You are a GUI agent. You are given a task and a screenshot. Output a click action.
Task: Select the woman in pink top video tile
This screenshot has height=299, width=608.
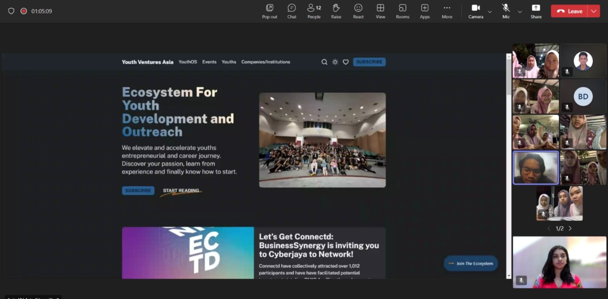[559, 262]
